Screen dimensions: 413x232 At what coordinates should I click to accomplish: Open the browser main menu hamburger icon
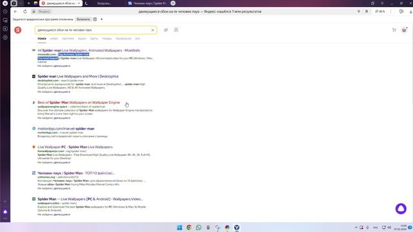382,3
